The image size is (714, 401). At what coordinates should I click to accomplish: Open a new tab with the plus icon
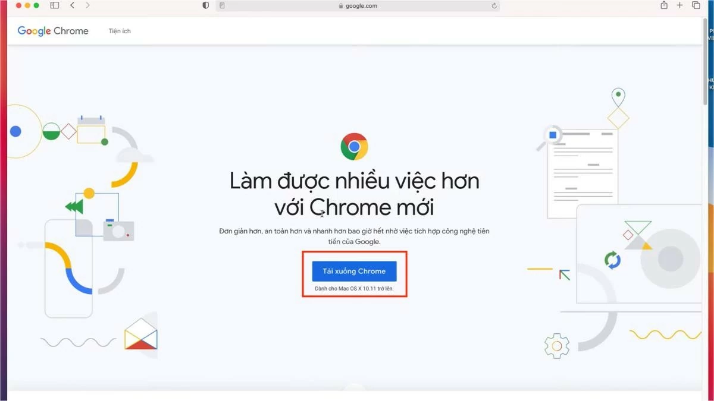[679, 5]
